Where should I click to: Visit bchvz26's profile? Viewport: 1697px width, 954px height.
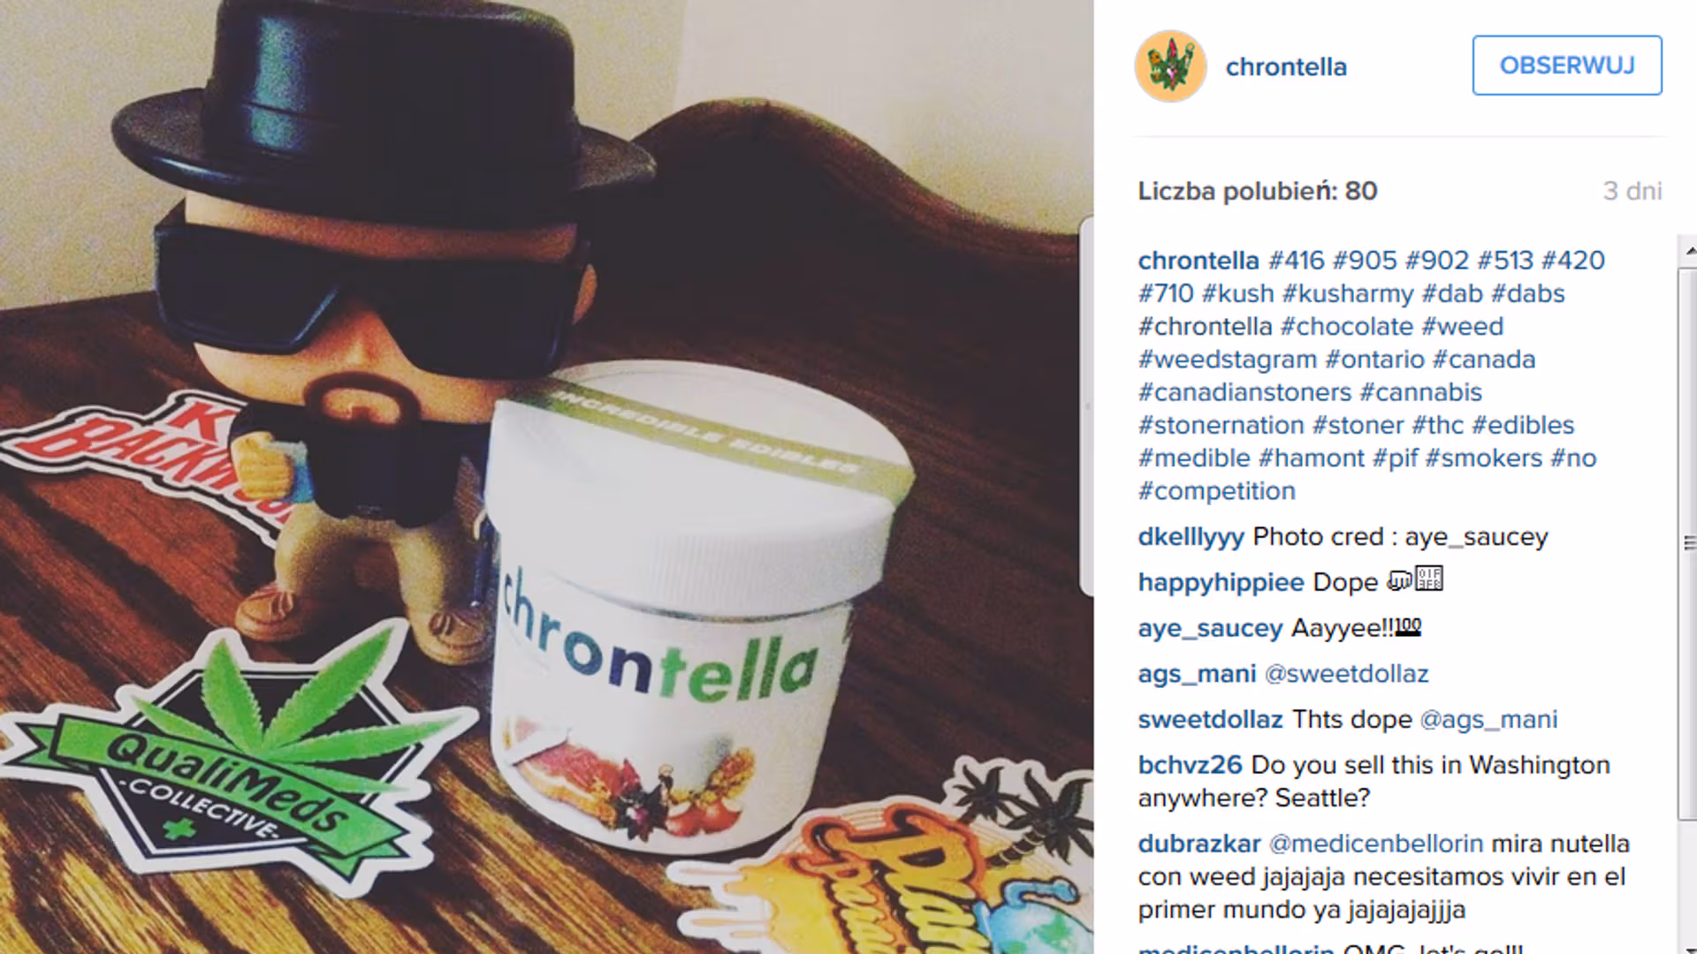pyautogui.click(x=1190, y=765)
